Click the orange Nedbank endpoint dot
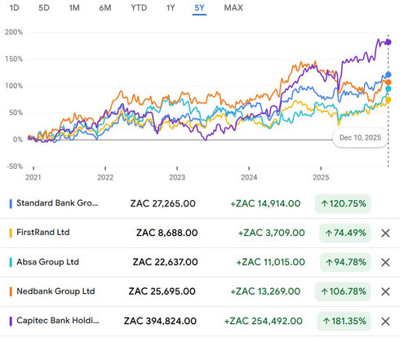 tap(388, 82)
